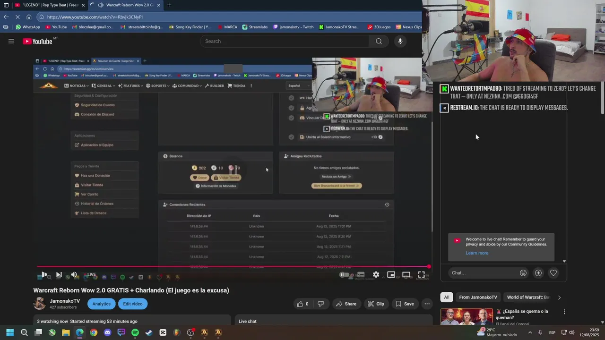Open JamonakoTV channel avatar
605x340 pixels.
pos(40,304)
